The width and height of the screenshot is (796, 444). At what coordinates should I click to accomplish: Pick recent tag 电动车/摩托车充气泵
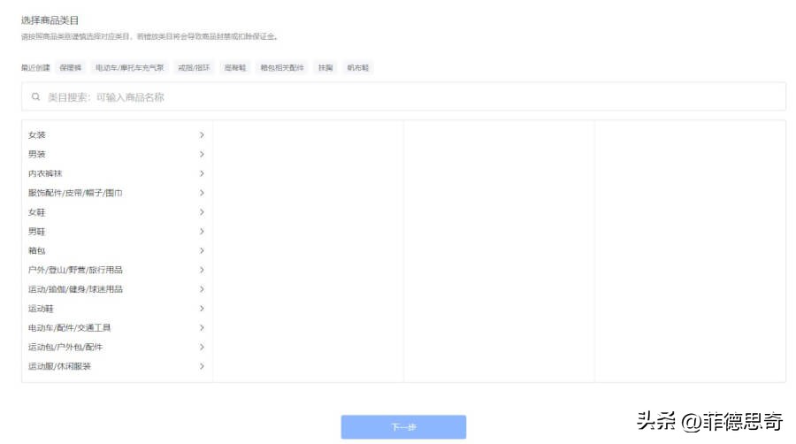(x=130, y=67)
